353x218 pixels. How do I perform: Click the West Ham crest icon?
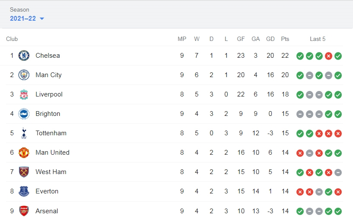click(x=24, y=172)
